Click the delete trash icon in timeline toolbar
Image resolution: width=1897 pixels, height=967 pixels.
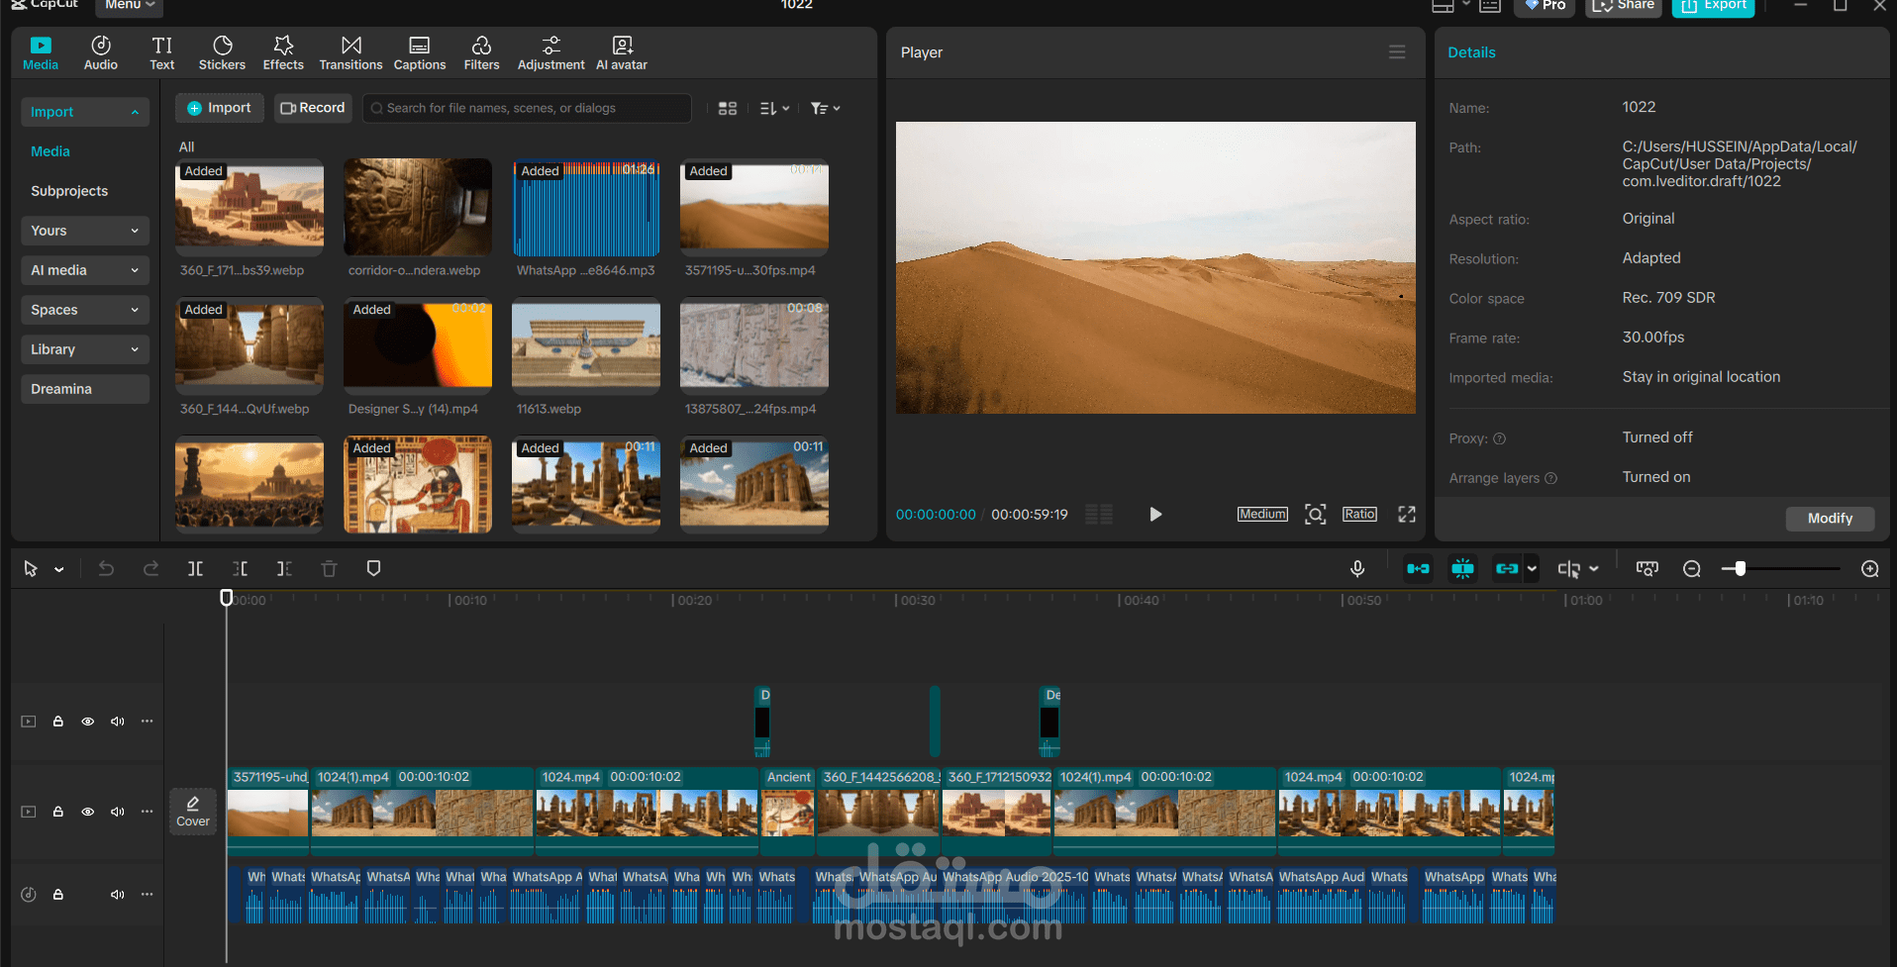click(329, 568)
